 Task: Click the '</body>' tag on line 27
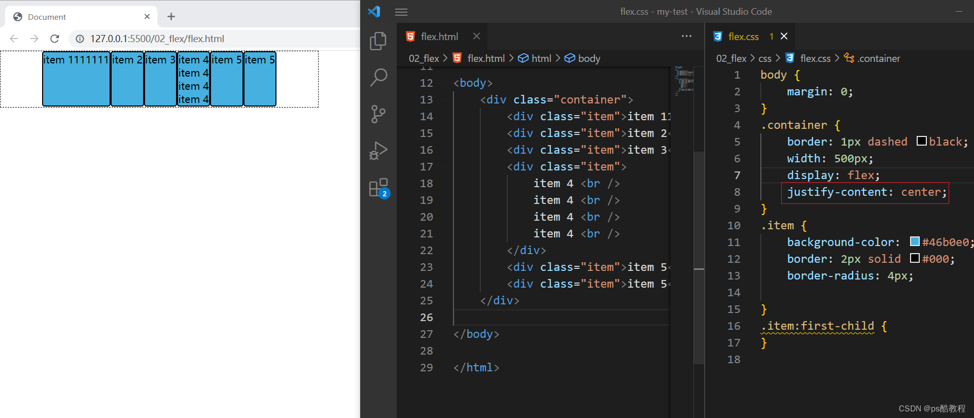click(476, 334)
